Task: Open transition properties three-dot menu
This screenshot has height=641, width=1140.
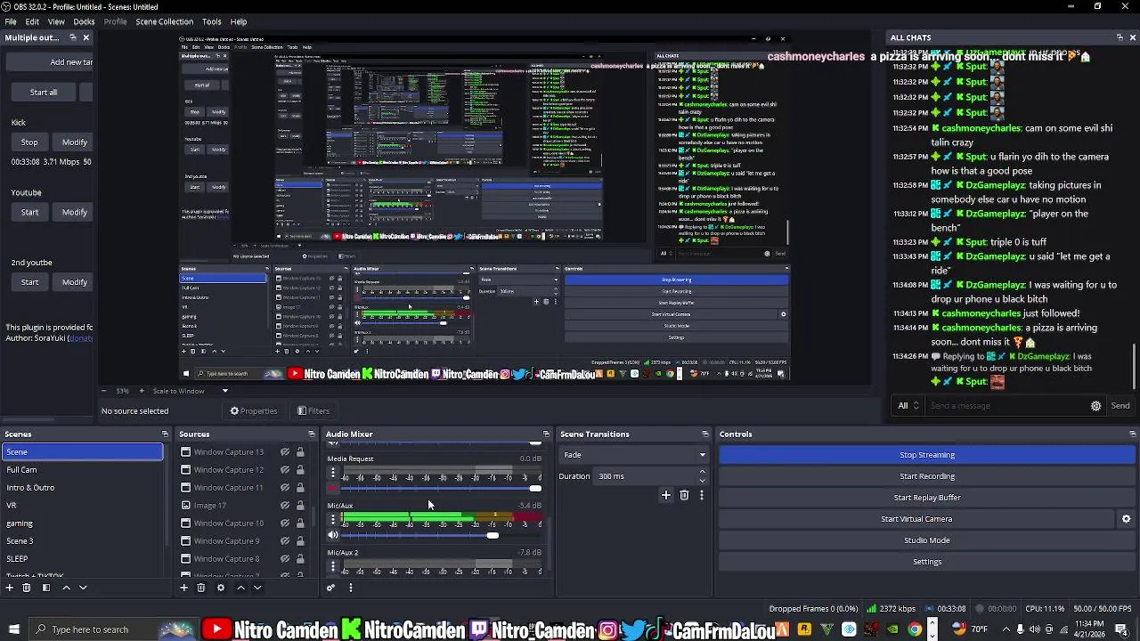Action: [701, 495]
